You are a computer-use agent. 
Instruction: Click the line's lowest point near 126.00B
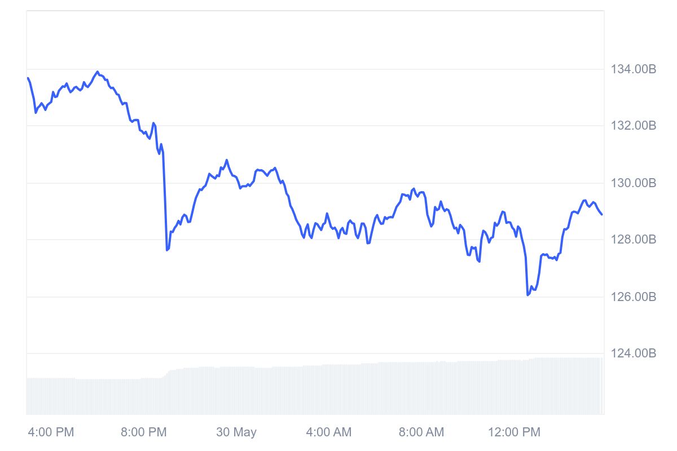(528, 295)
